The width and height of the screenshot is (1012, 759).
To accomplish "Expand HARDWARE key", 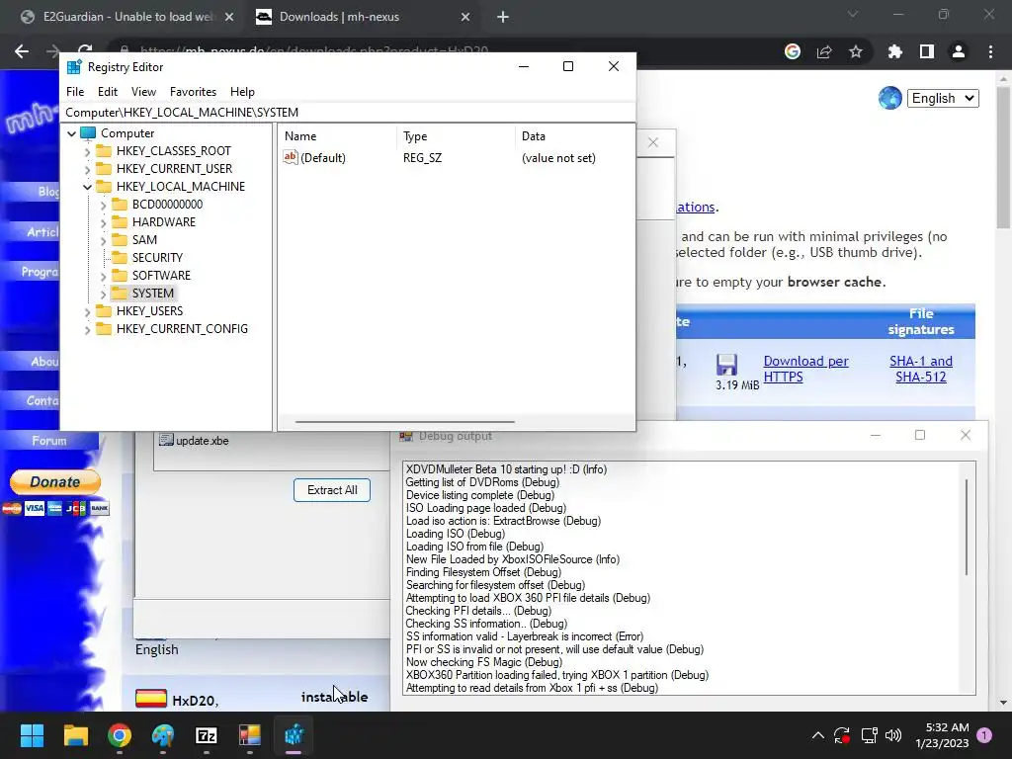I will click(x=103, y=222).
